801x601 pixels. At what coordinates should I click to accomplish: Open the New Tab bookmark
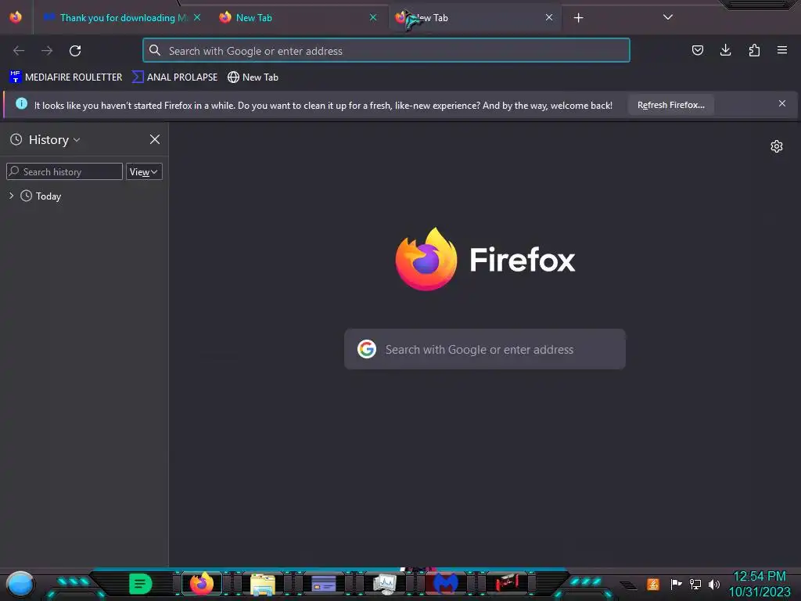pyautogui.click(x=253, y=77)
